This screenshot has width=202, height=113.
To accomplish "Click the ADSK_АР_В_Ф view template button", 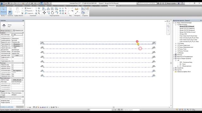I will [x=17, y=80].
